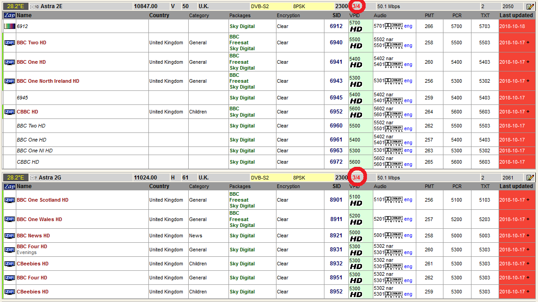Click the HD icon in BBC One Scotland HD row
The image size is (538, 302).
pyautogui.click(x=356, y=203)
